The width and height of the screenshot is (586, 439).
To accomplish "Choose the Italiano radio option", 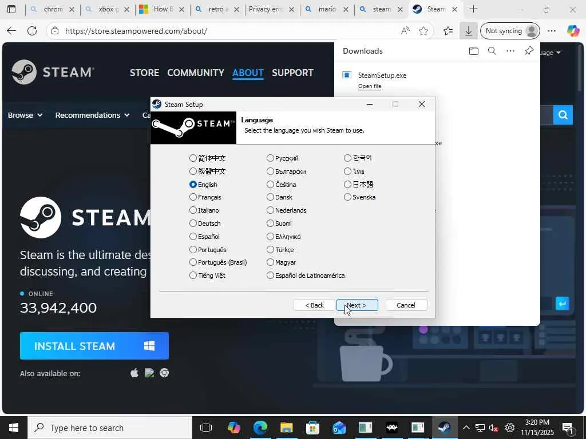I will click(193, 210).
